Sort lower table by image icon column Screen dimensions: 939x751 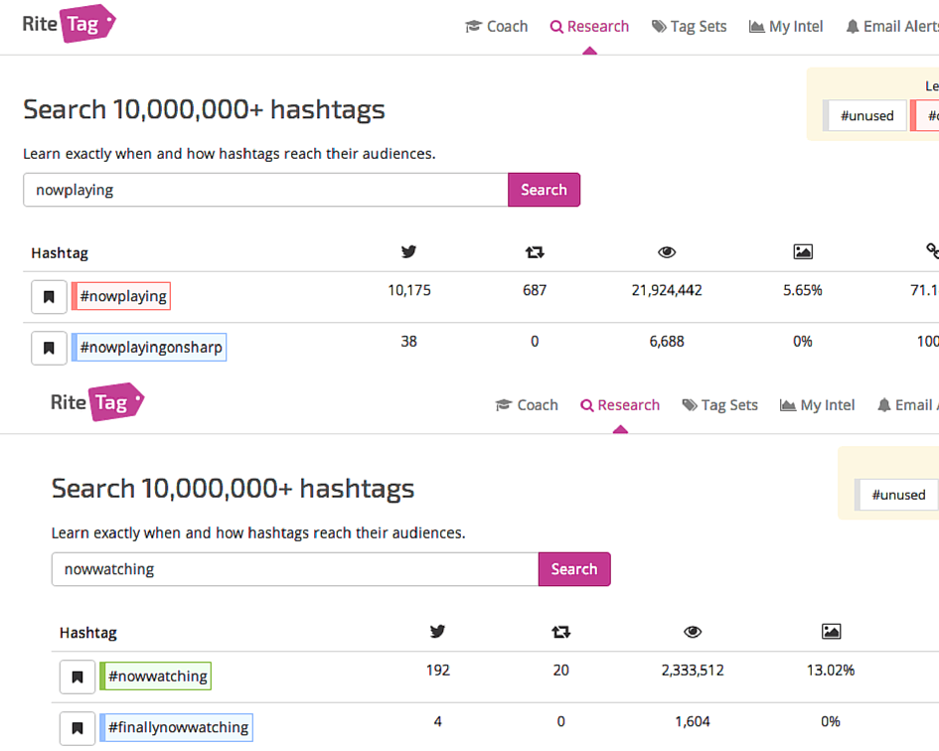(832, 631)
